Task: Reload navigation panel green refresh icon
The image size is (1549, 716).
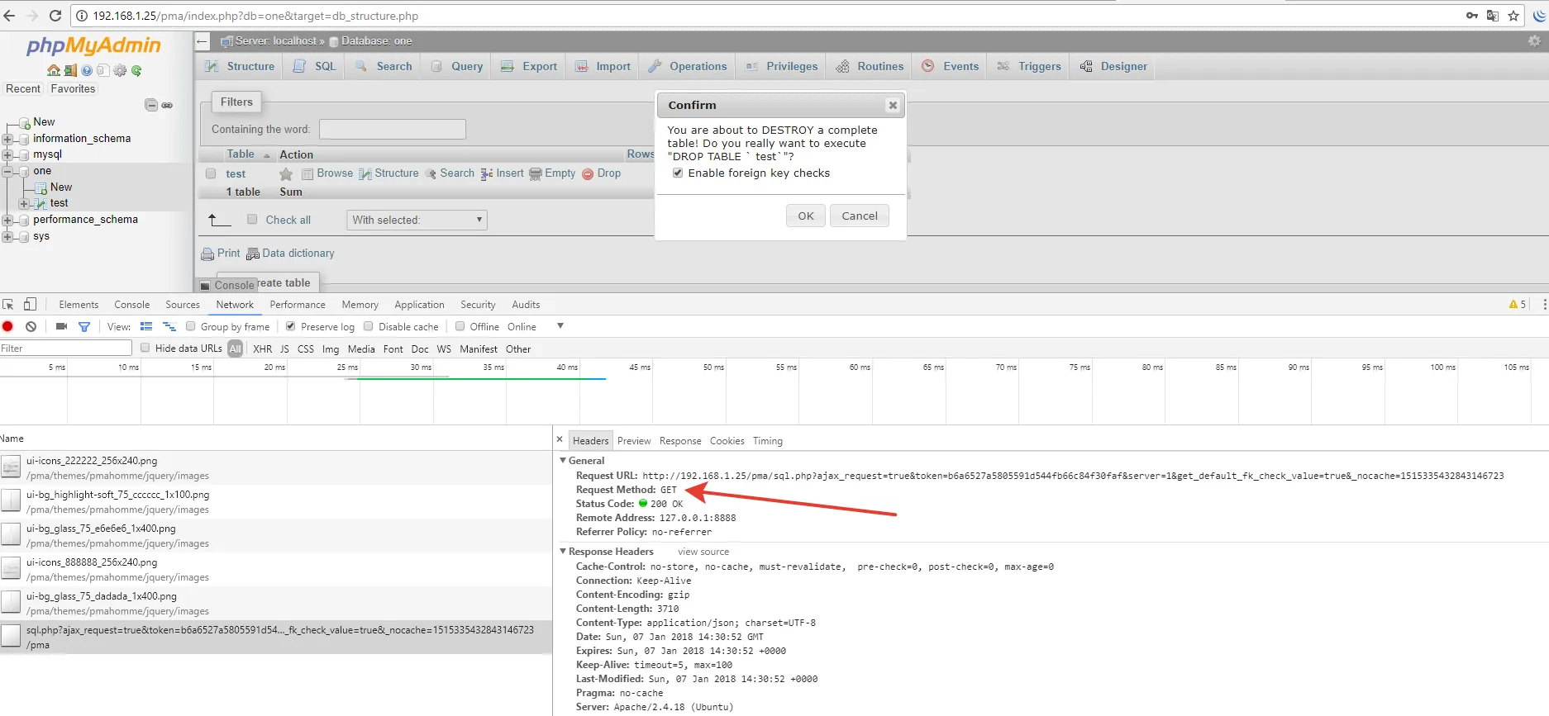Action: [136, 70]
